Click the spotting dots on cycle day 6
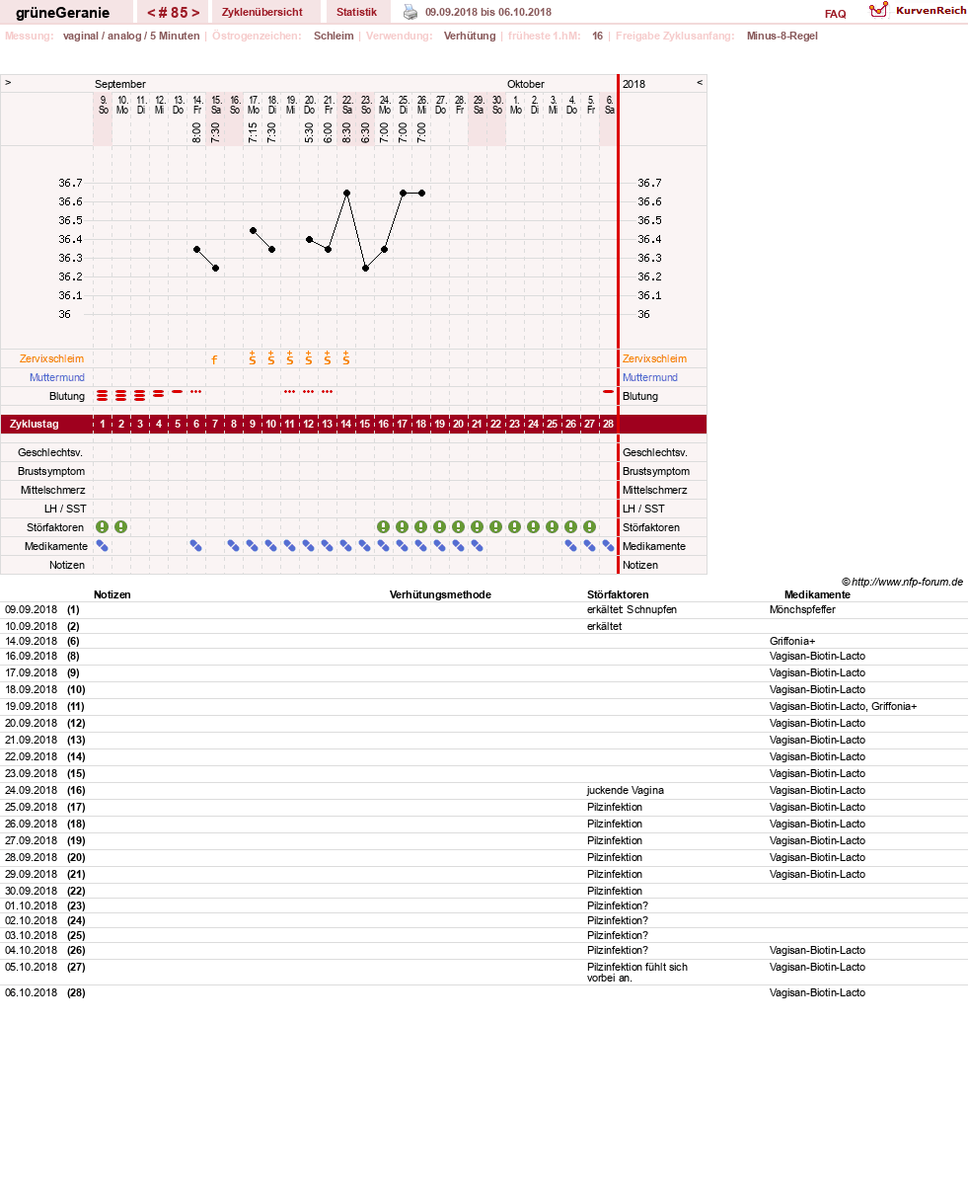This screenshot has width=968, height=1180. [x=196, y=391]
